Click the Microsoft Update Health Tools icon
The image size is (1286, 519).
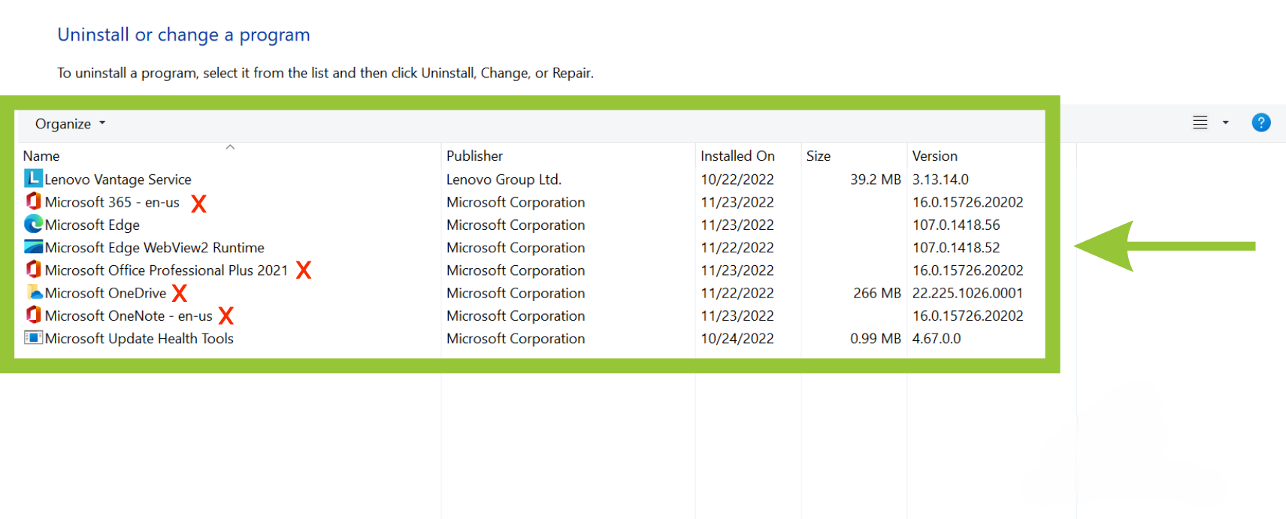click(x=33, y=337)
